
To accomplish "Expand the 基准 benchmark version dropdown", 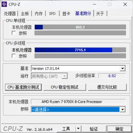I will point(123,68).
